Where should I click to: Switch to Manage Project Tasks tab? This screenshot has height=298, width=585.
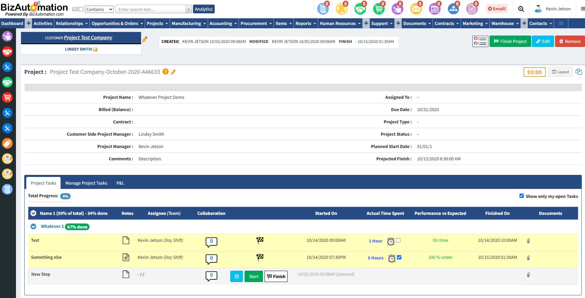point(86,183)
